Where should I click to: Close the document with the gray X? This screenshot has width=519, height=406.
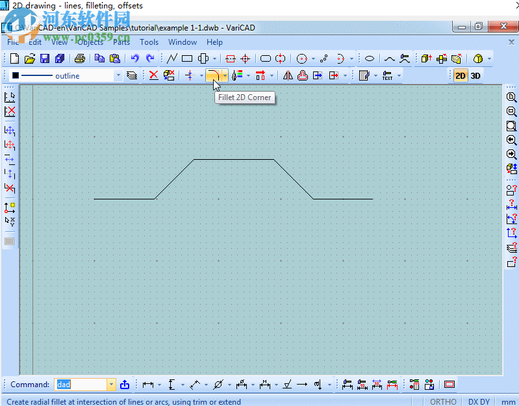click(511, 42)
